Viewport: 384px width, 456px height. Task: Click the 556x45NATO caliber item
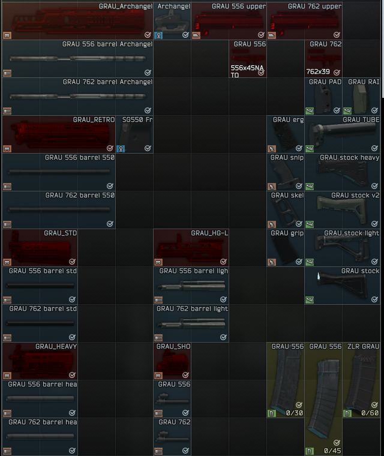coord(248,59)
